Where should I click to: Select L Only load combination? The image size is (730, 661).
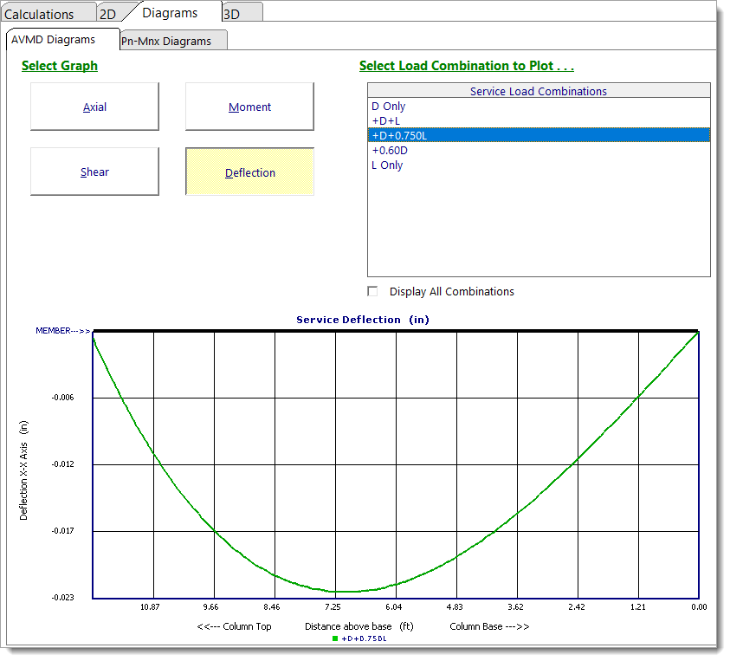click(387, 165)
